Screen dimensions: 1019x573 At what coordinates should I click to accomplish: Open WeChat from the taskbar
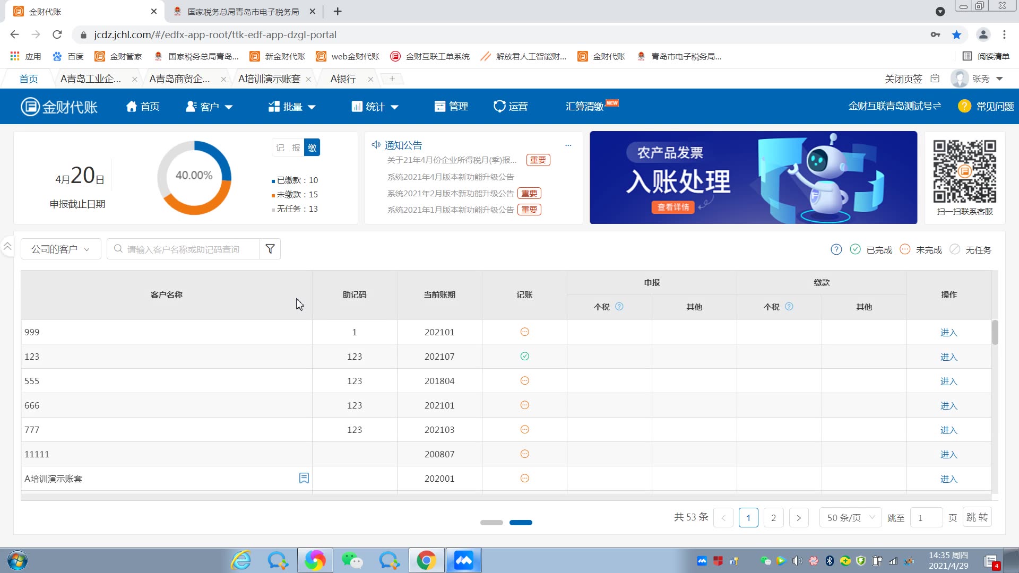tap(352, 560)
